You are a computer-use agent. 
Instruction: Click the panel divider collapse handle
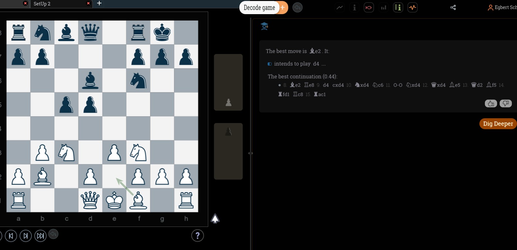pos(251,153)
